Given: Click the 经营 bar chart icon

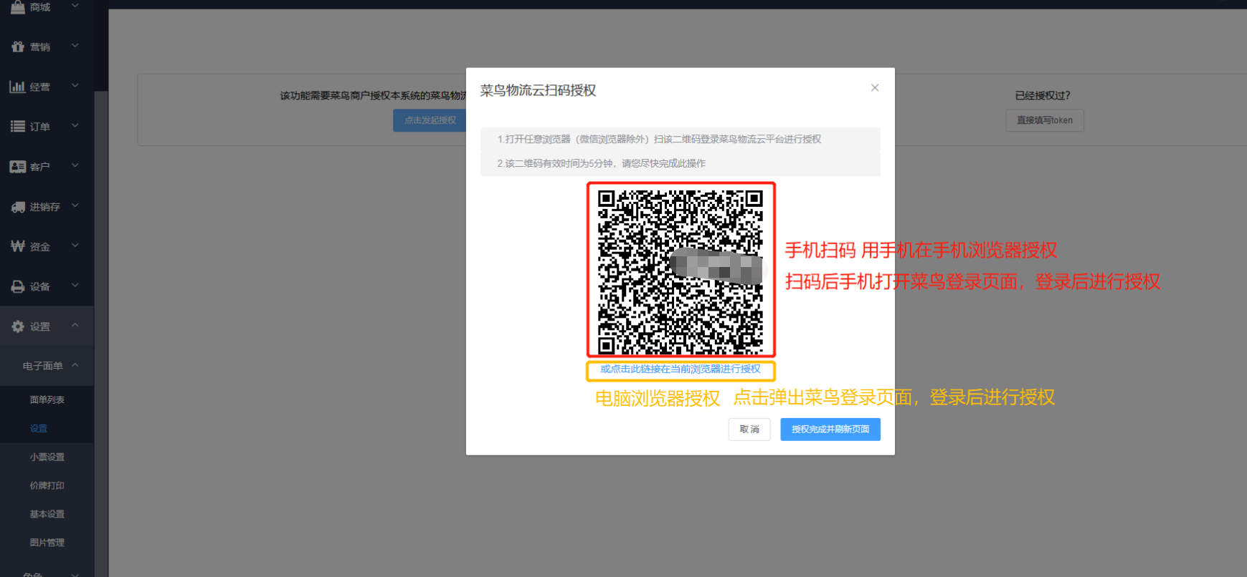Looking at the screenshot, I should [18, 87].
